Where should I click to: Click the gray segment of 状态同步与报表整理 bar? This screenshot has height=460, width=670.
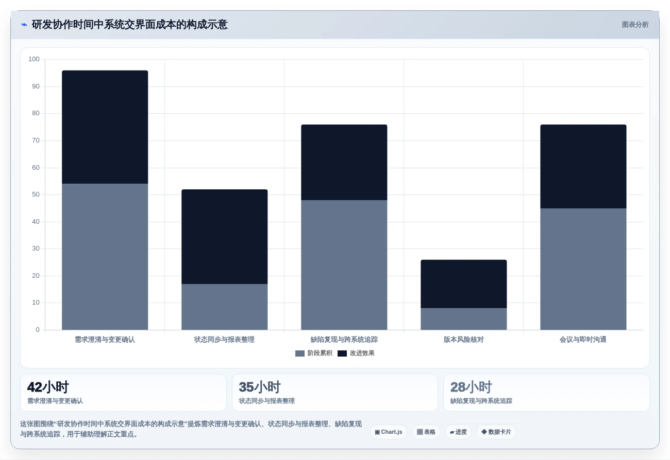225,307
